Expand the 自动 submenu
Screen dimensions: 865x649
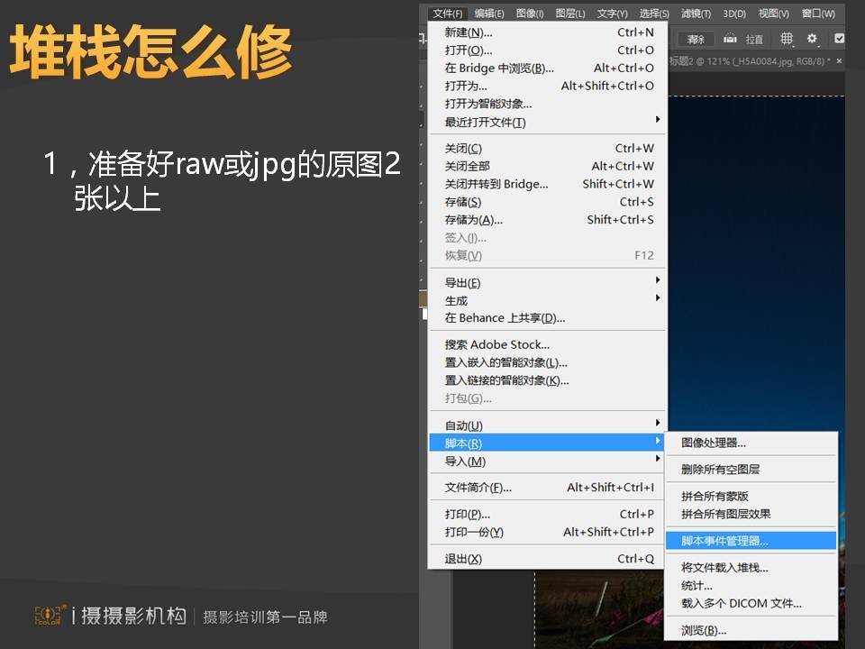(x=463, y=425)
